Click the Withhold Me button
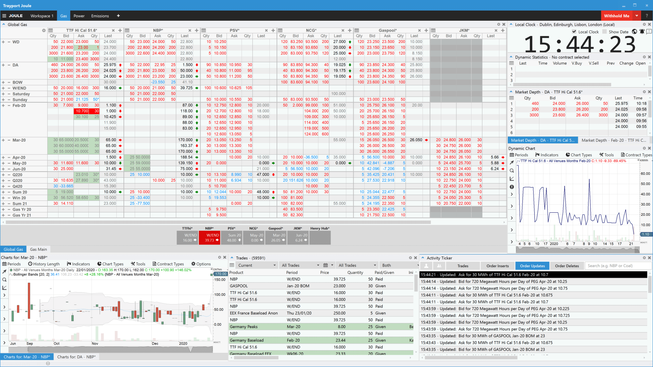653x367 pixels. [616, 16]
